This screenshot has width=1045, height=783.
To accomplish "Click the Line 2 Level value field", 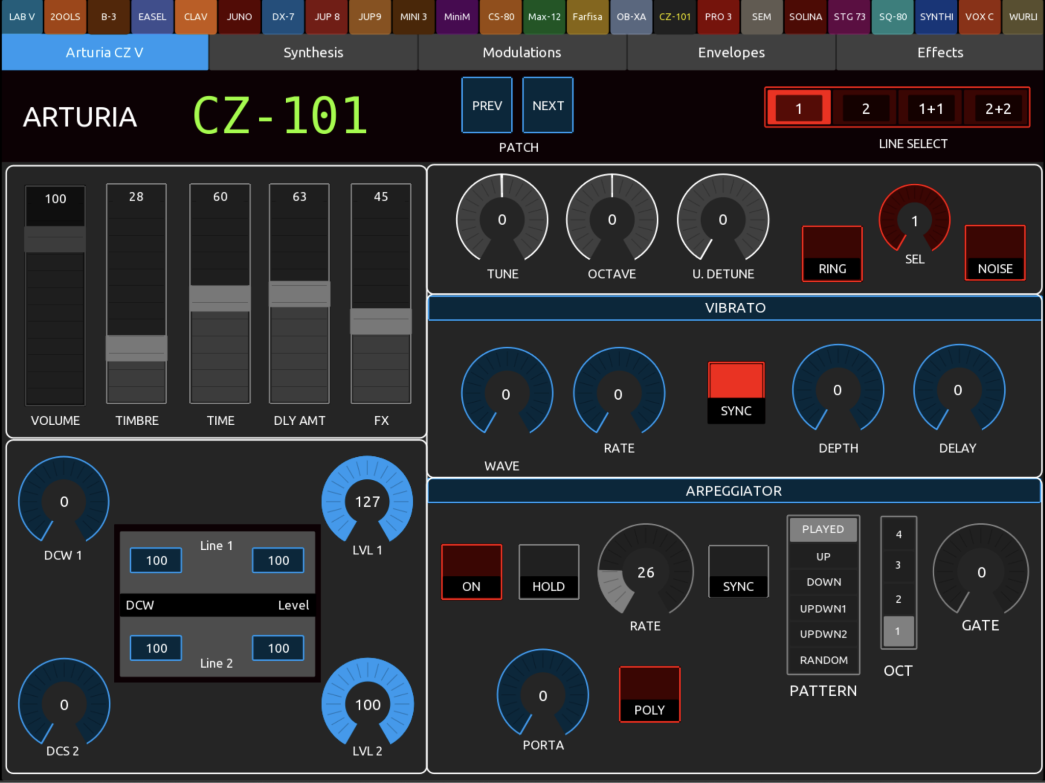I will click(x=278, y=648).
